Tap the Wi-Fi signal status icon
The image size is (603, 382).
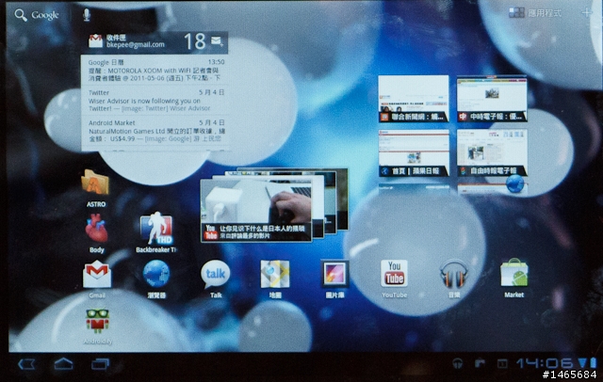(582, 363)
